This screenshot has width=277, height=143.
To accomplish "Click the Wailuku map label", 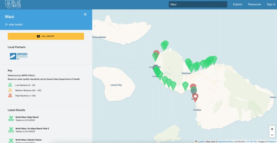I will 186,73.
